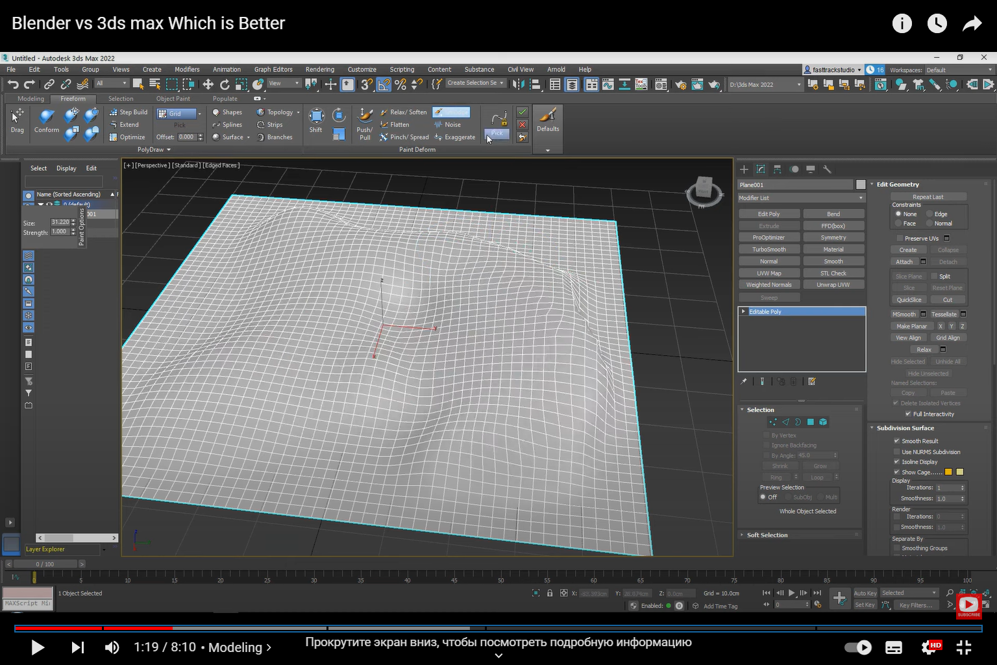This screenshot has height=665, width=997.
Task: Open the Modifier List dropdown
Action: (x=800, y=197)
